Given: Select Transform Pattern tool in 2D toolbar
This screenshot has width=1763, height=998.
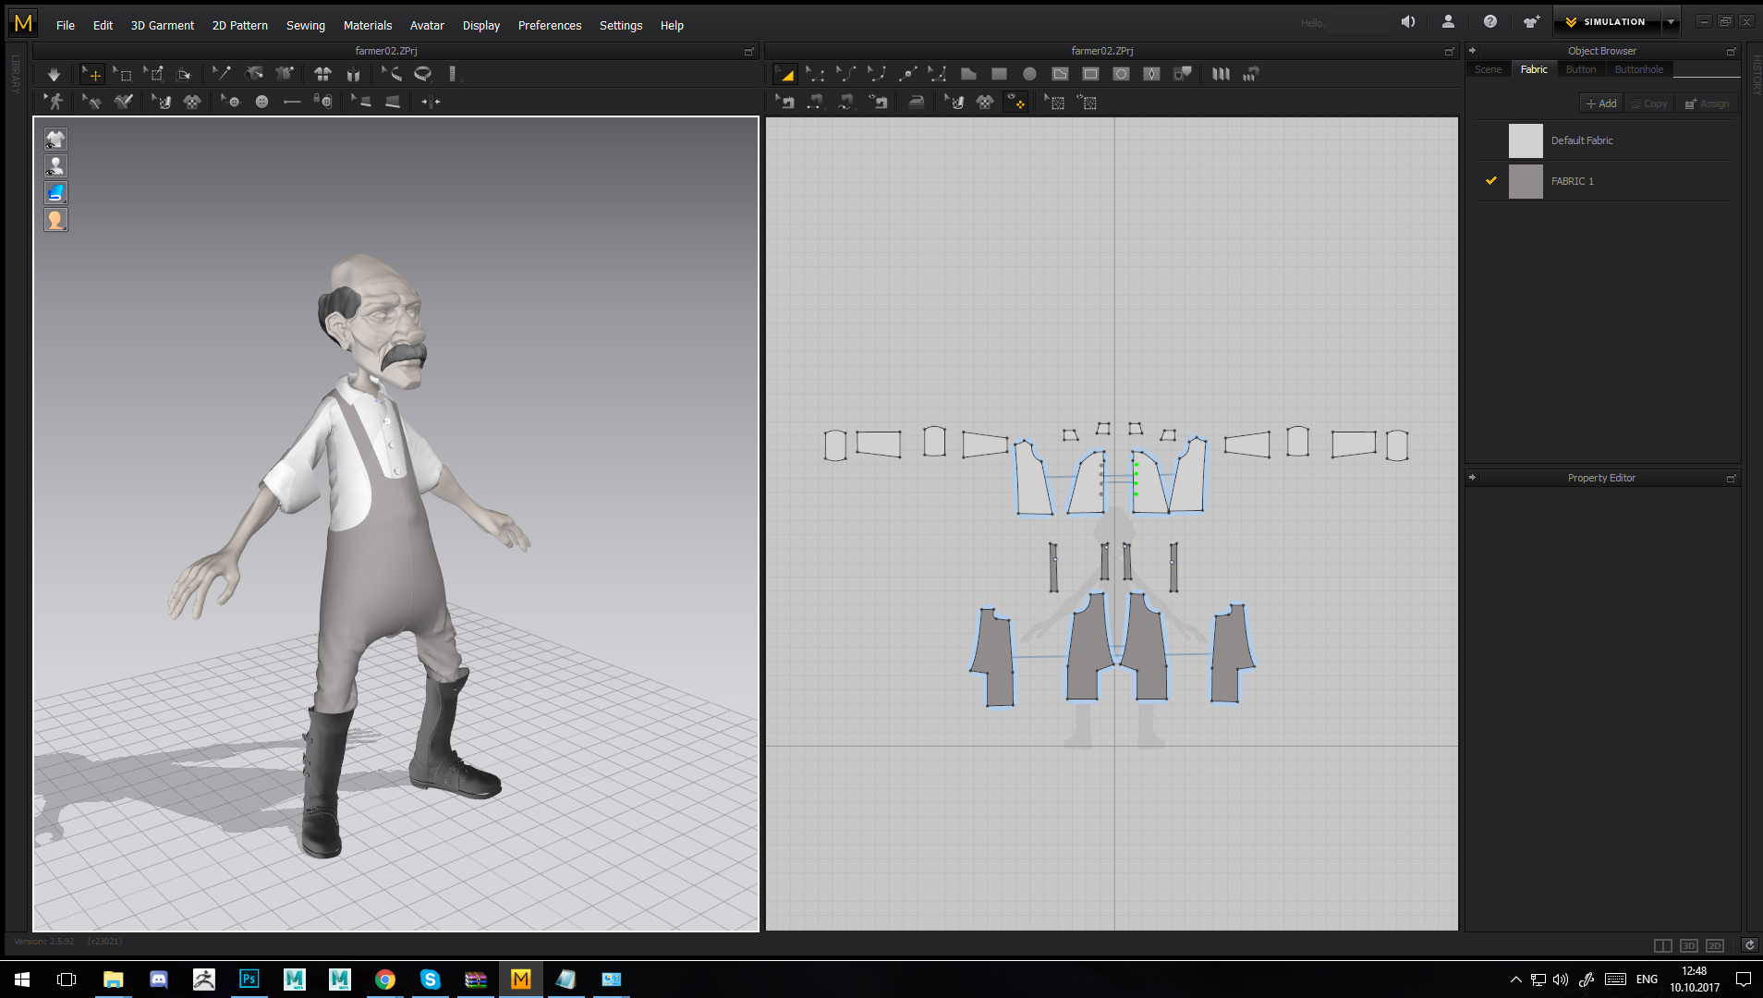Looking at the screenshot, I should (784, 74).
